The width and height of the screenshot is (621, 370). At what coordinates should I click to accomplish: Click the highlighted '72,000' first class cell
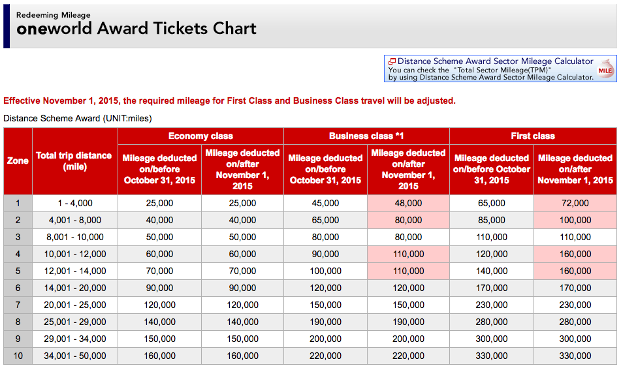click(575, 204)
